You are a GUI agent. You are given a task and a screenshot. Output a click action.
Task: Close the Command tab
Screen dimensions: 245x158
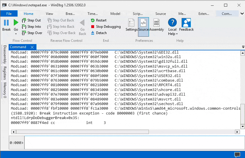(x=32, y=47)
